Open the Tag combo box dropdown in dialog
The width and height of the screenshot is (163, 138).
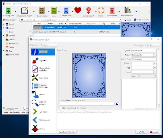155,68
